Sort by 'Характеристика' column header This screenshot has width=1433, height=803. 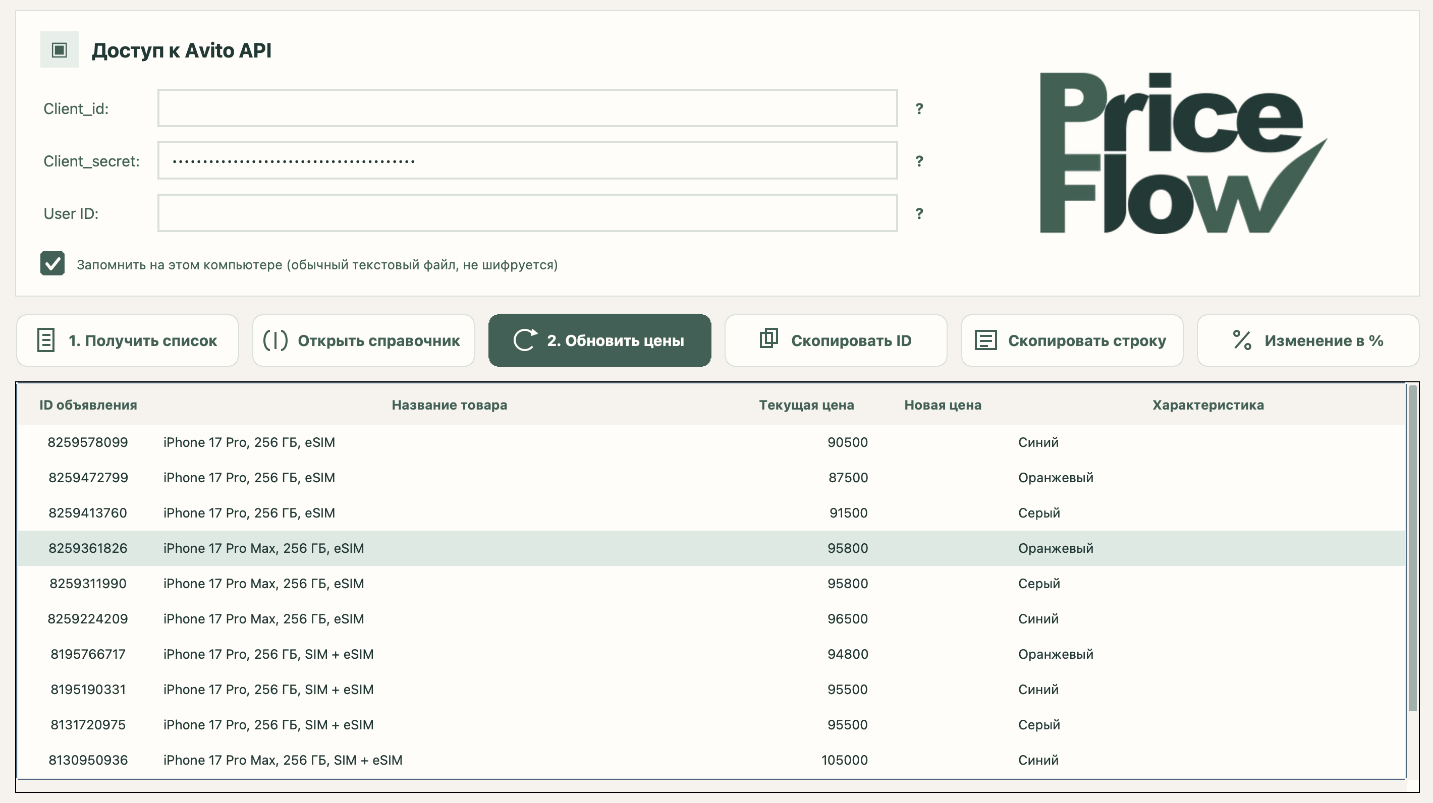[1208, 405]
